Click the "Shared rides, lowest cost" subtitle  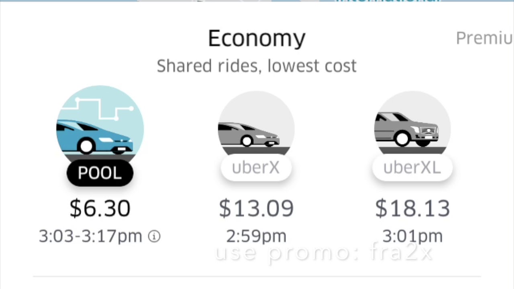point(257,66)
